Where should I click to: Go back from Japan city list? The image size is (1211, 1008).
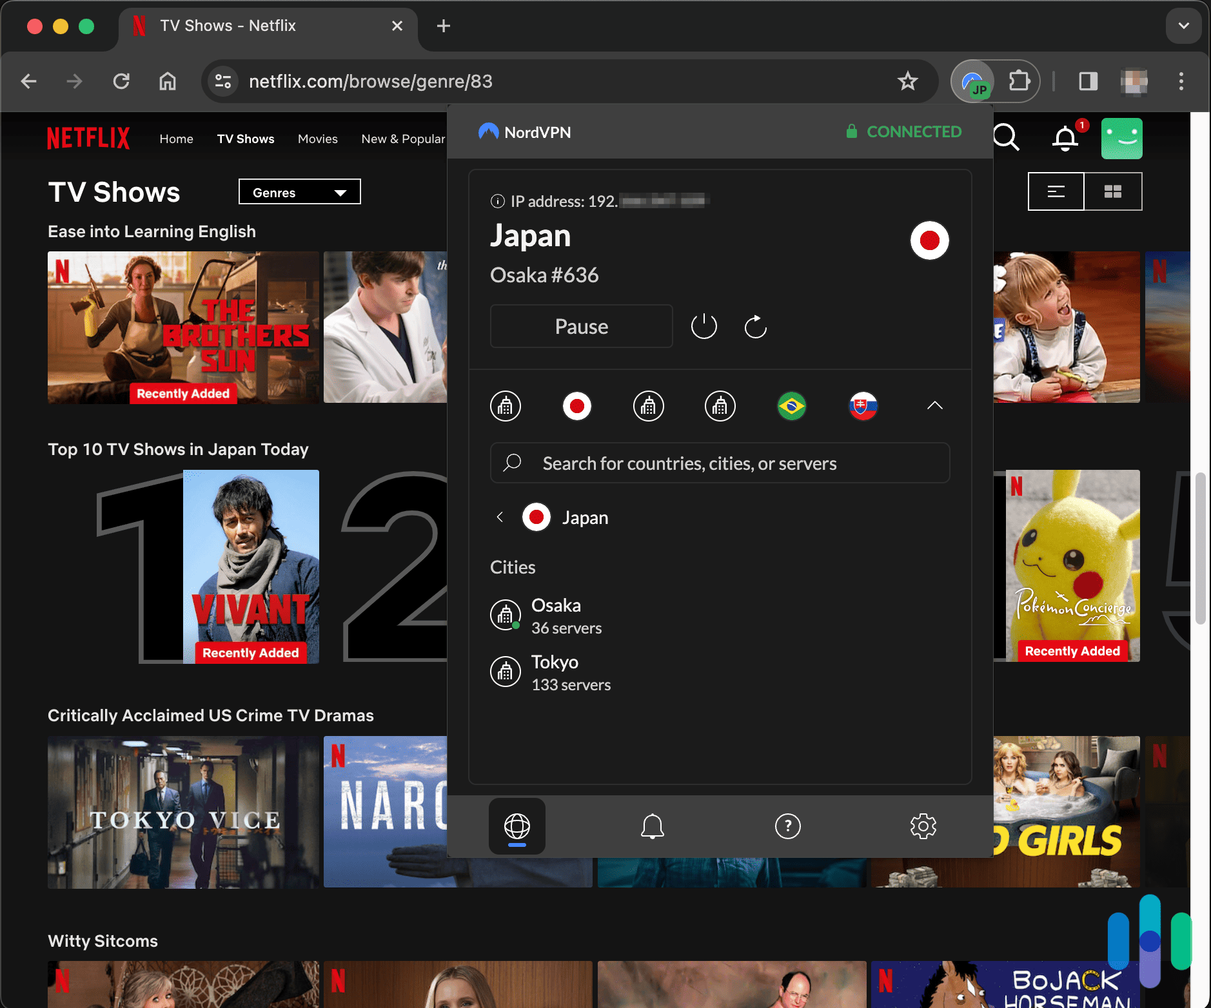(x=500, y=517)
